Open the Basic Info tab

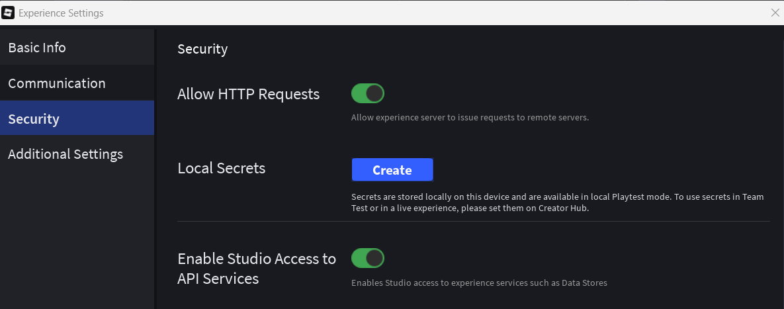coord(77,48)
